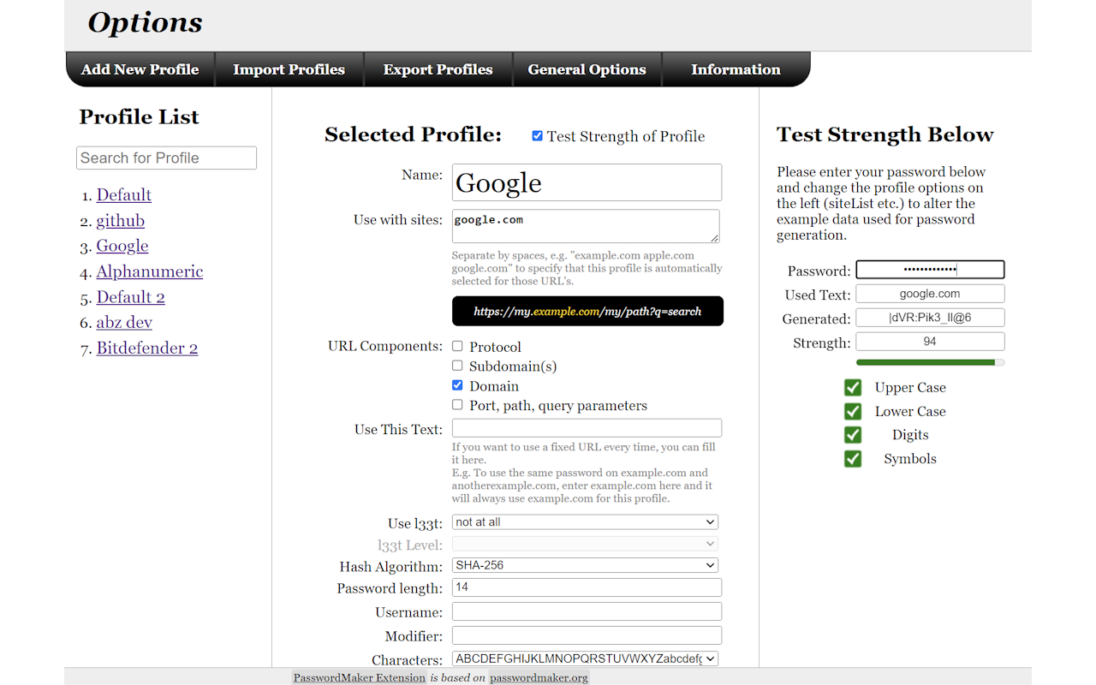Enable Port, path, query parameters checkbox
This screenshot has height=685, width=1096.
point(457,405)
